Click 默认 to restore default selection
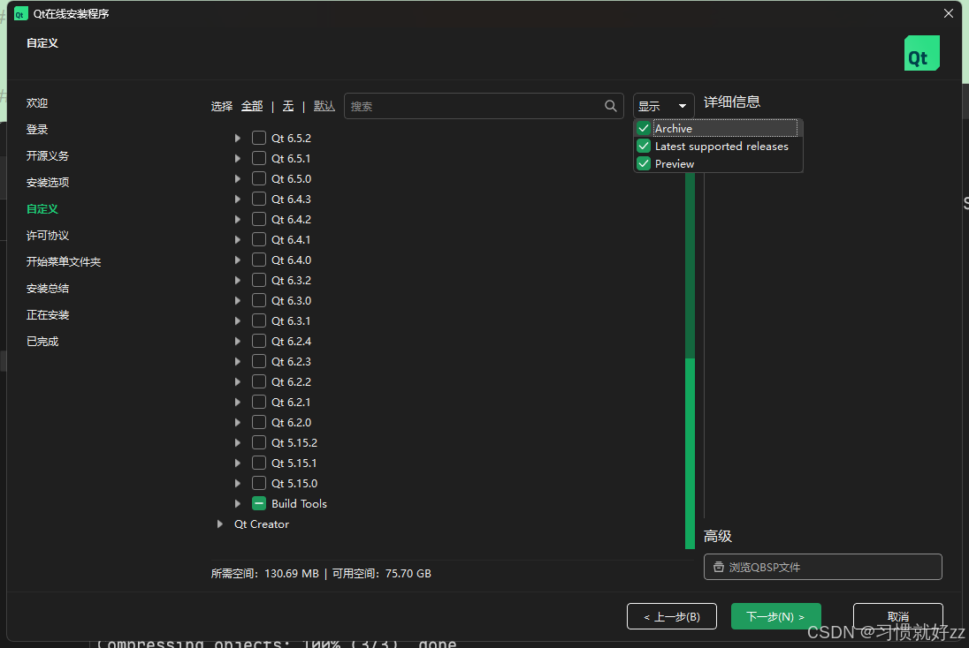The height and width of the screenshot is (648, 969). coord(324,106)
